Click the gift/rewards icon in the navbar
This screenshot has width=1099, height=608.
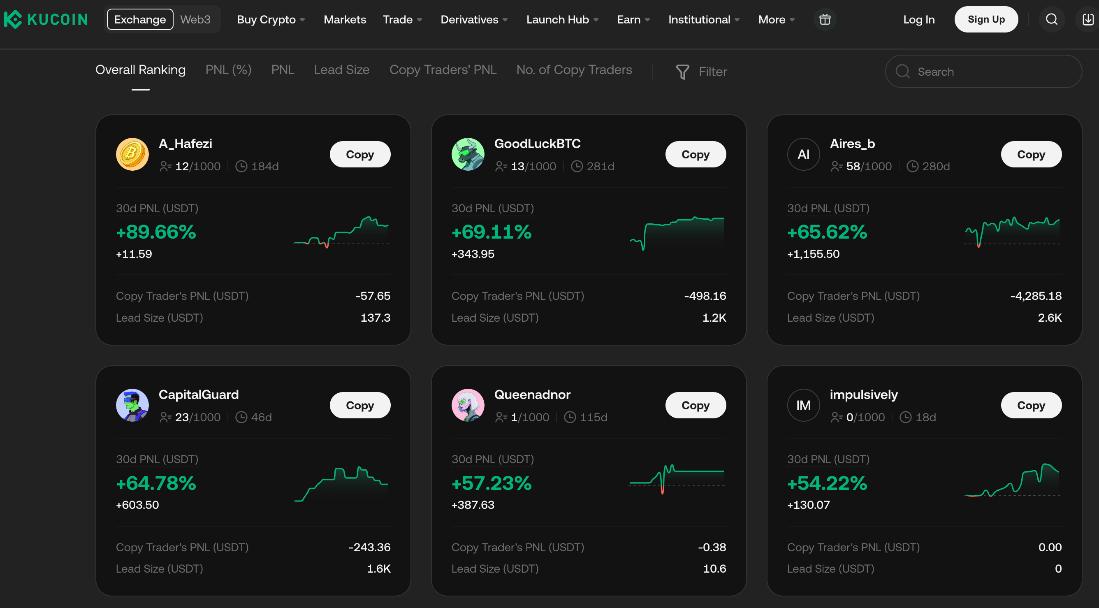click(x=825, y=19)
